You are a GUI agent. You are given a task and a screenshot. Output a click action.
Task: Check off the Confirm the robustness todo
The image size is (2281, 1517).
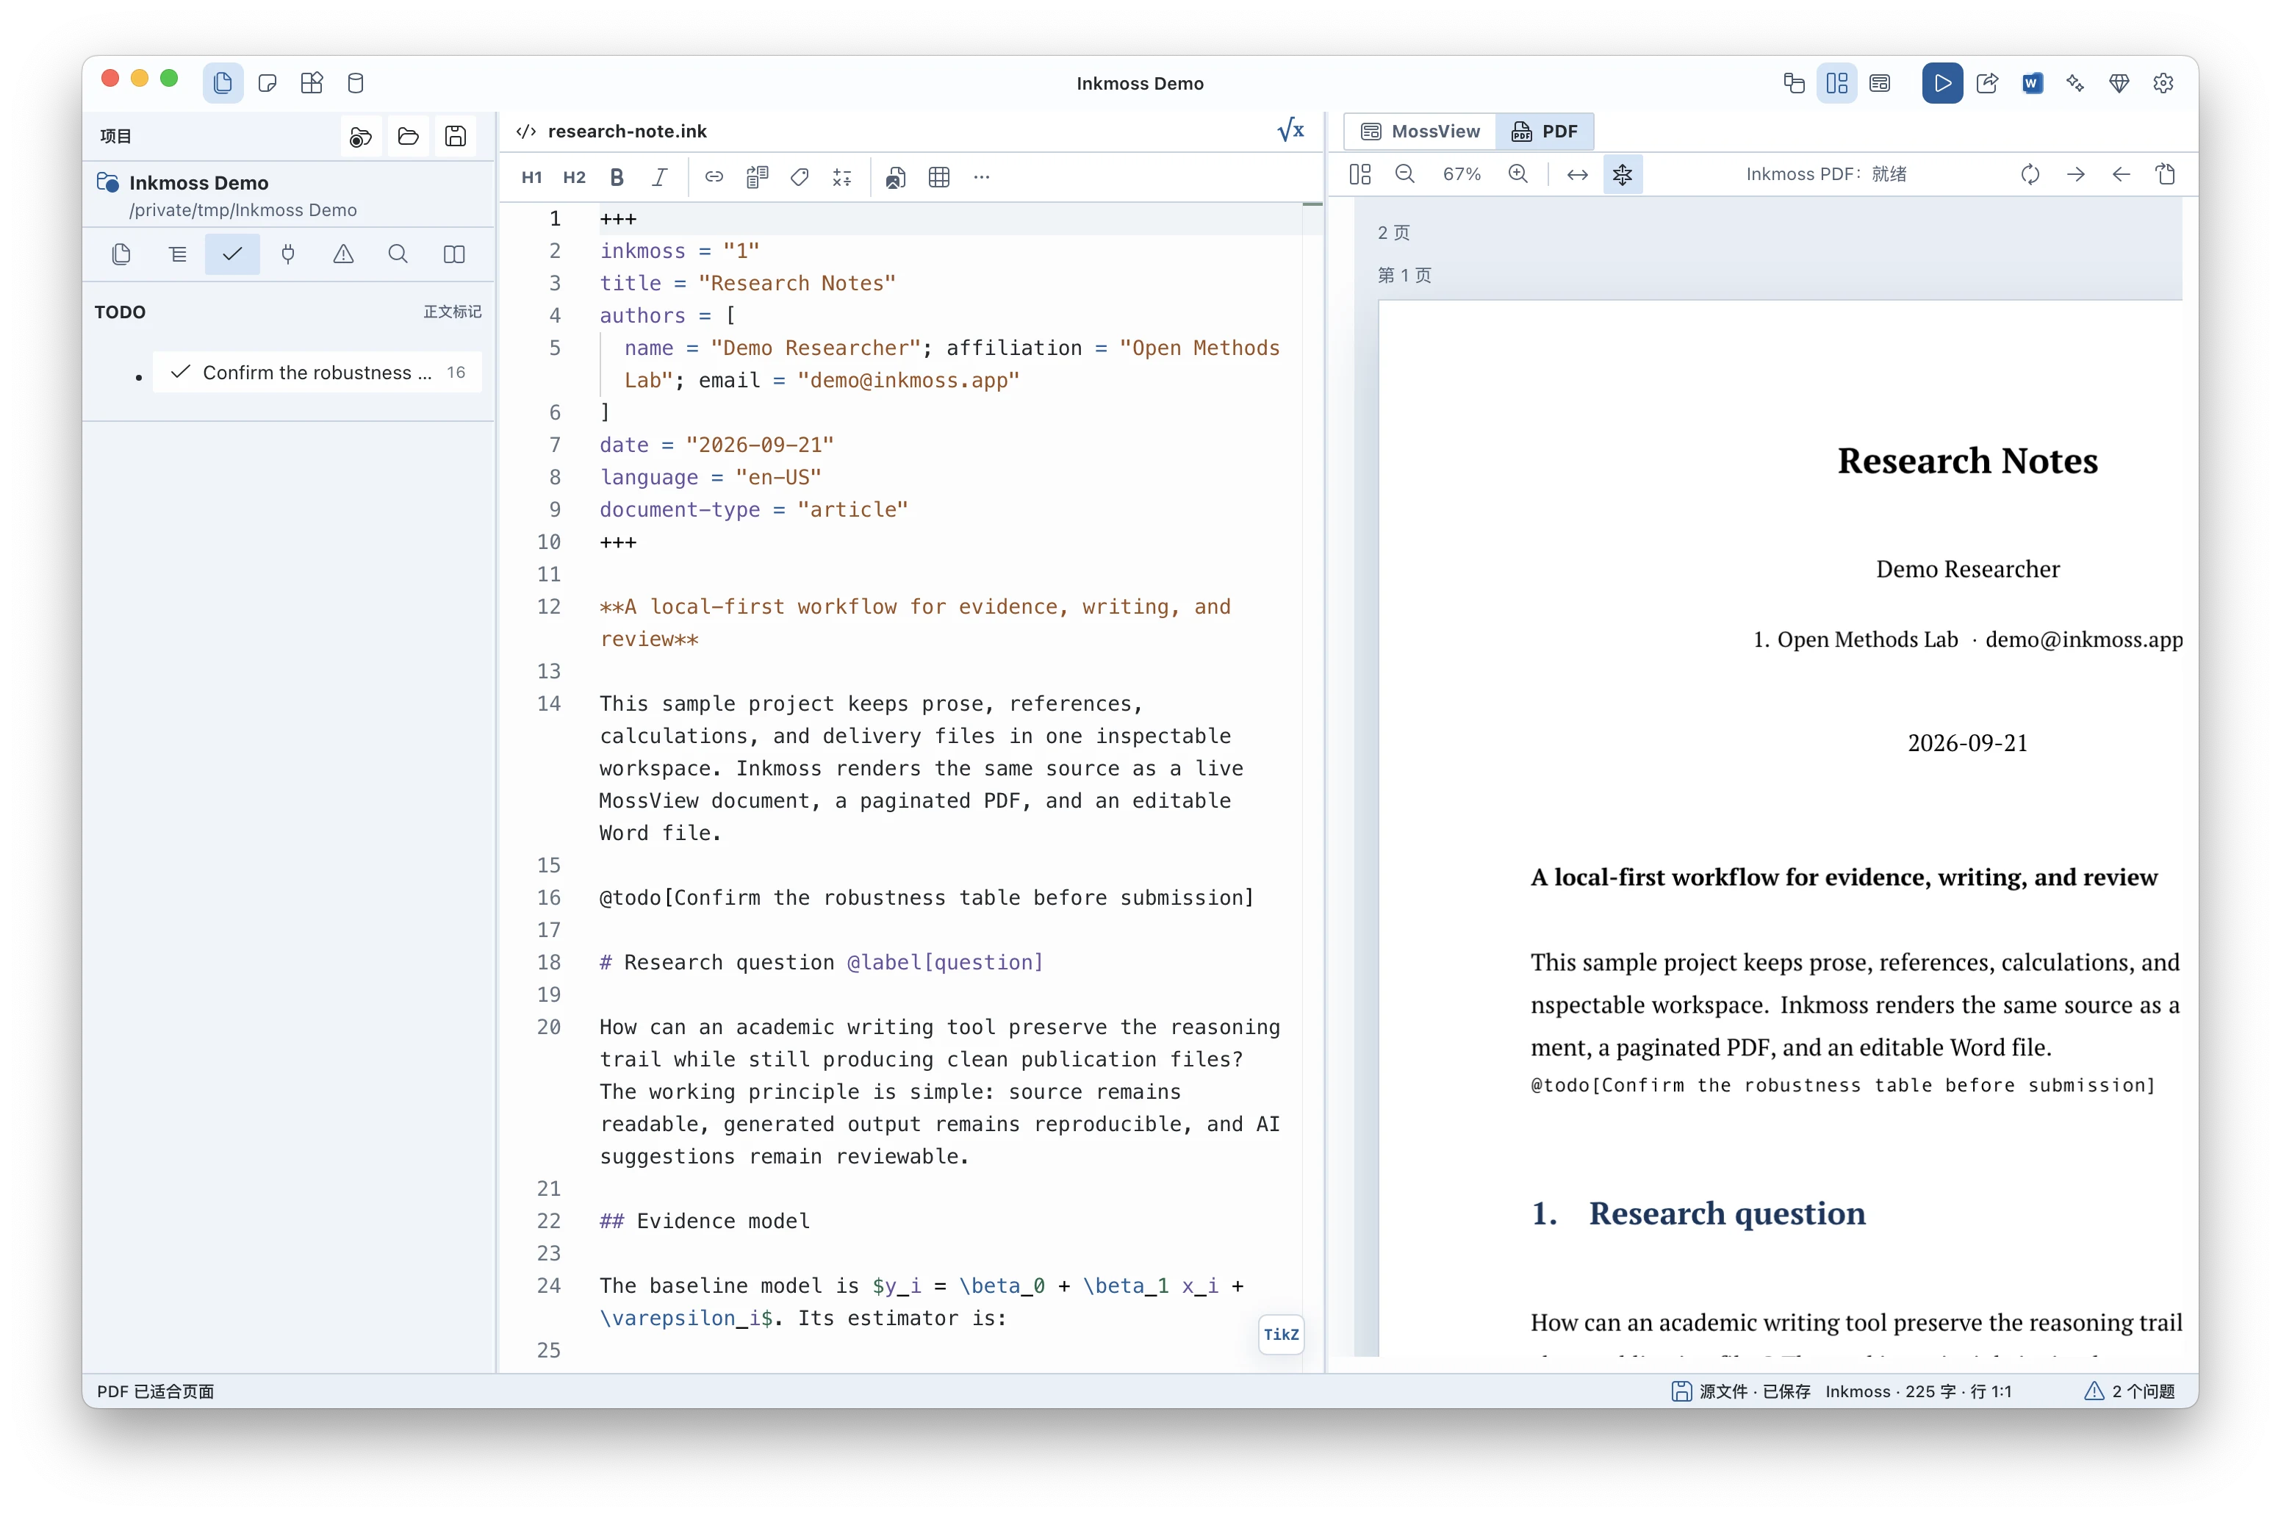[x=181, y=373]
